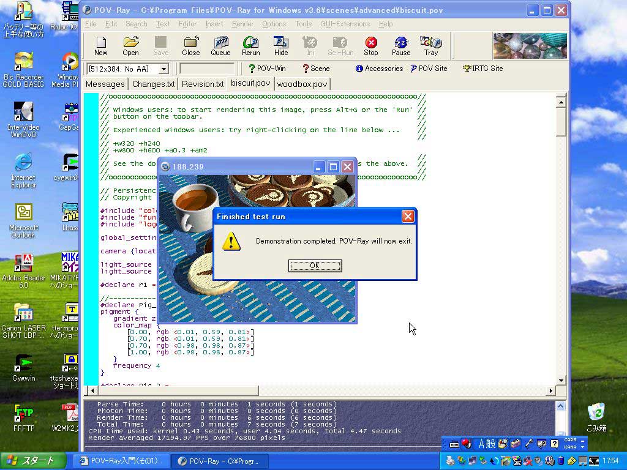The width and height of the screenshot is (627, 470).
Task: Click OK in Finished test run dialog
Action: (315, 266)
